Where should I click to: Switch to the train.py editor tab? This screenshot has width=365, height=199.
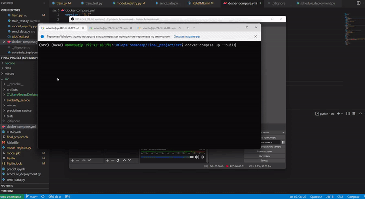[x=62, y=3]
